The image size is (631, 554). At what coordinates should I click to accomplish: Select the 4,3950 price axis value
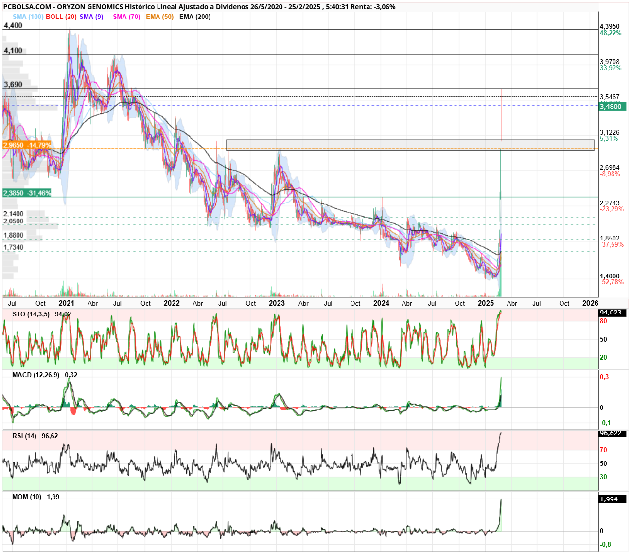click(x=610, y=26)
